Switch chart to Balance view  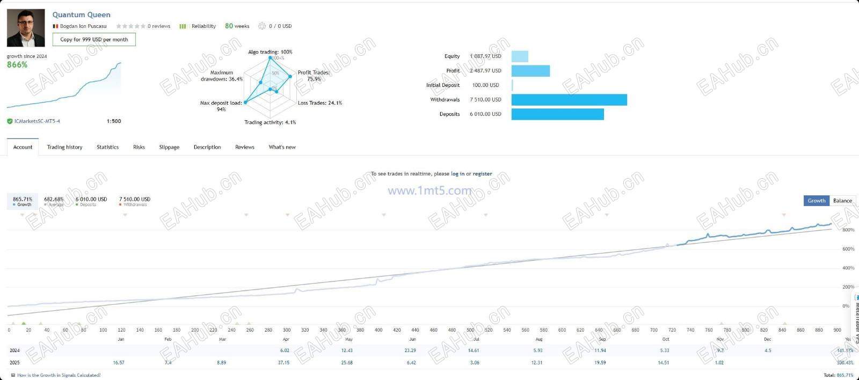coord(842,201)
